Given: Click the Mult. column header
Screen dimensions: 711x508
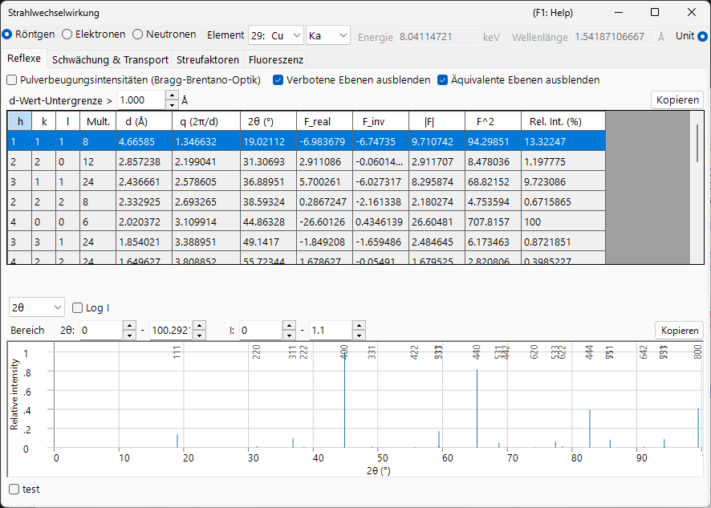Looking at the screenshot, I should (98, 121).
